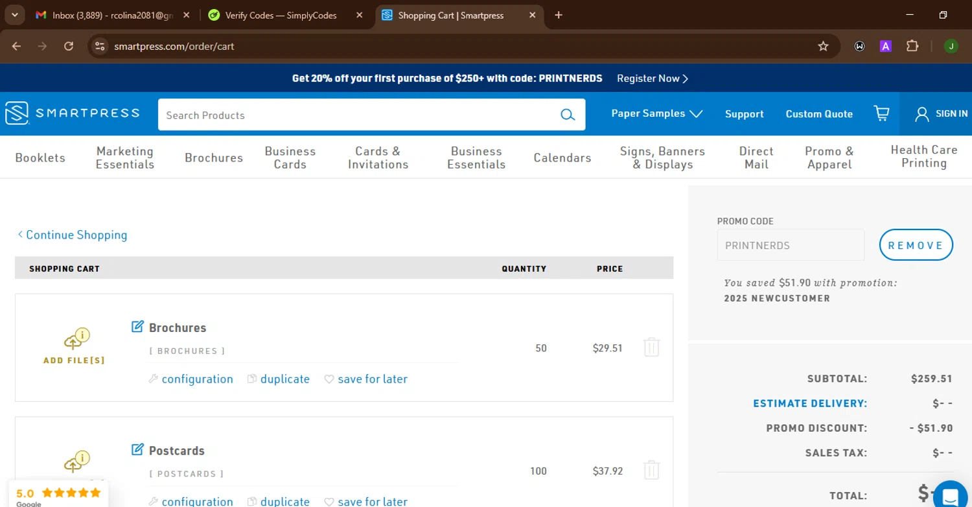Click the edit pencil icon beside Postcards
Image resolution: width=972 pixels, height=507 pixels.
tap(137, 449)
